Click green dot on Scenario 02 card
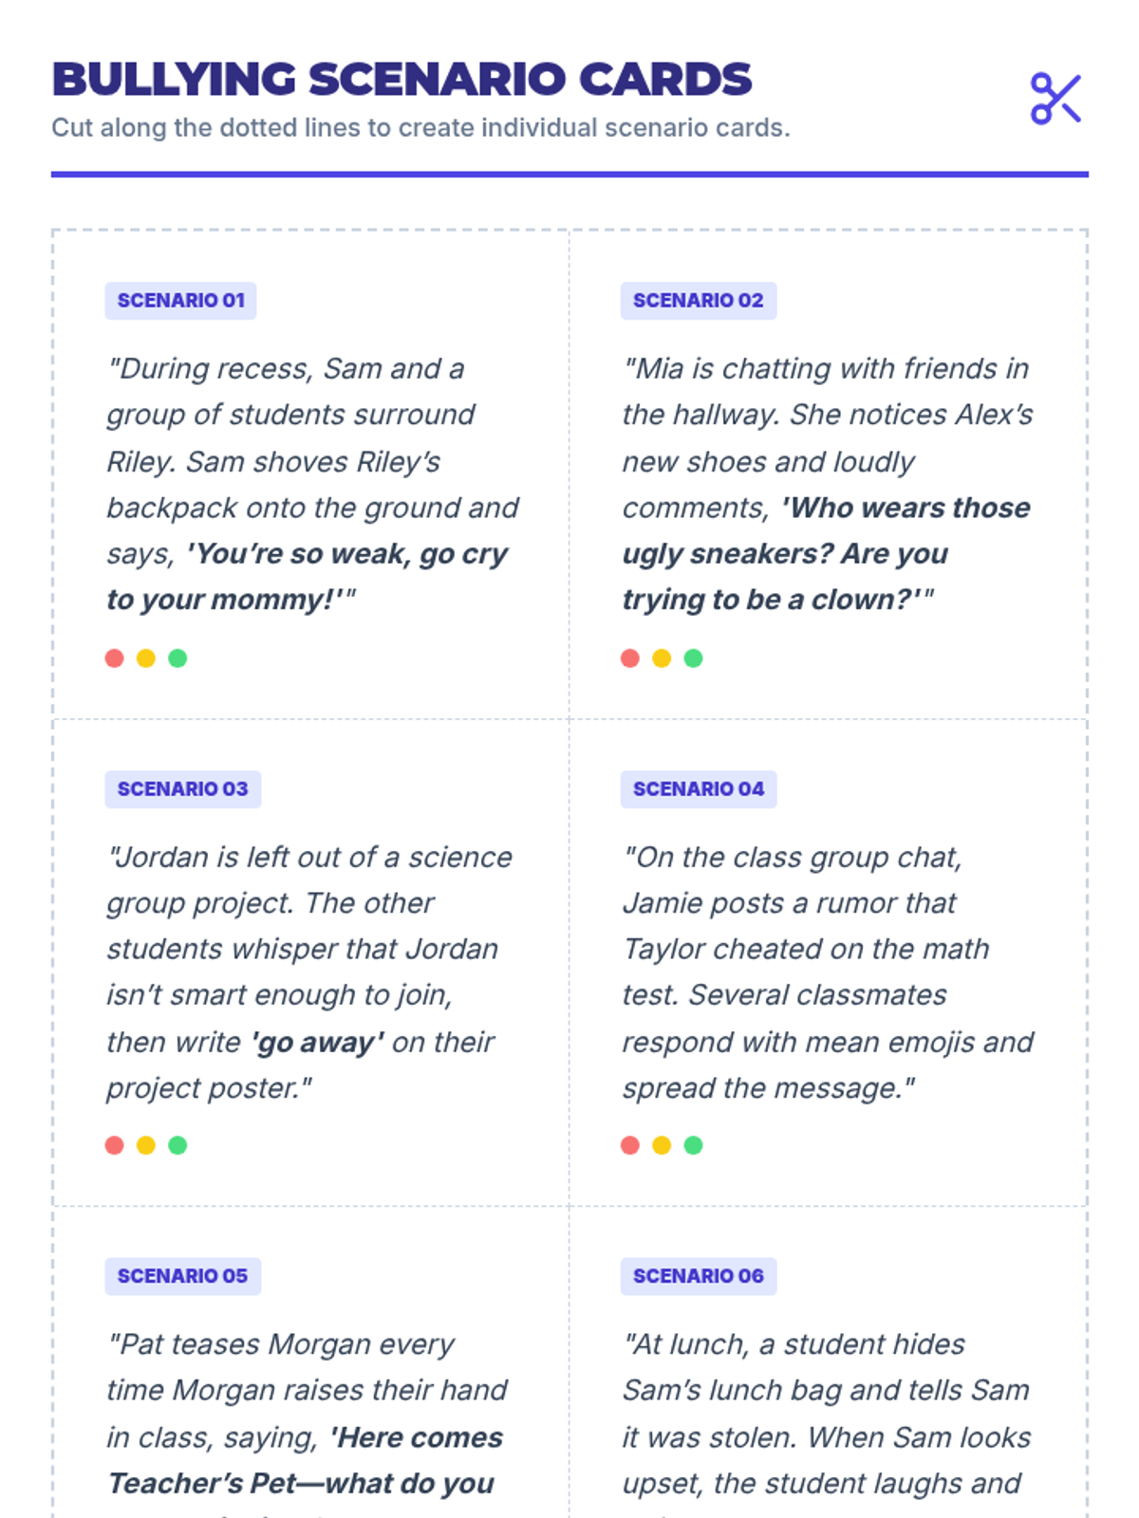The width and height of the screenshot is (1139, 1518). click(694, 658)
